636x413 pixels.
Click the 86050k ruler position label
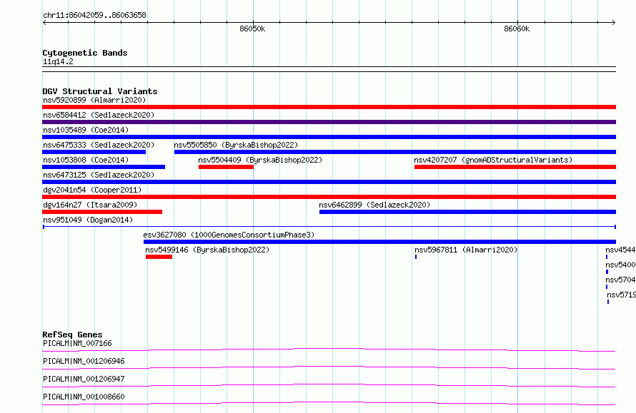tap(252, 29)
